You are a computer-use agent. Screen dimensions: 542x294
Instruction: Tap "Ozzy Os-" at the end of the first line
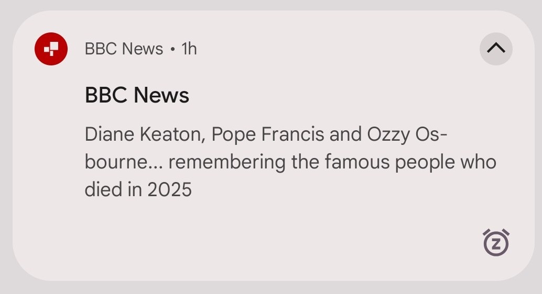click(407, 134)
